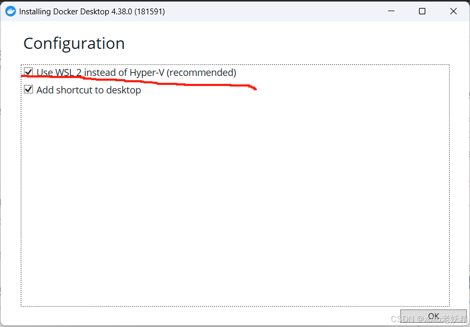Uncheck Use WSL 2 instead of Hyper-V
The width and height of the screenshot is (470, 327).
point(29,72)
